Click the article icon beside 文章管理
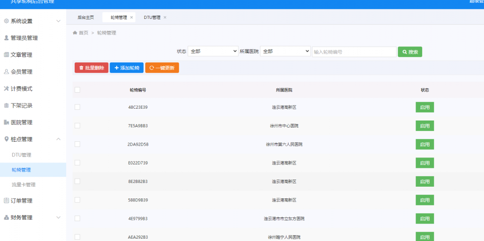This screenshot has height=241, width=484. coord(6,55)
